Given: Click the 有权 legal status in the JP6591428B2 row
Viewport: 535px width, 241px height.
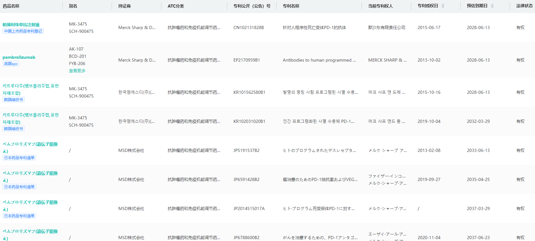Looking at the screenshot, I should (520, 180).
